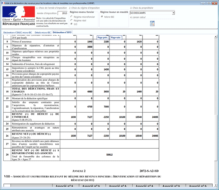The image size is (219, 190).
Task: Click the calculator icon to launch calculation
Action: click(152, 23)
